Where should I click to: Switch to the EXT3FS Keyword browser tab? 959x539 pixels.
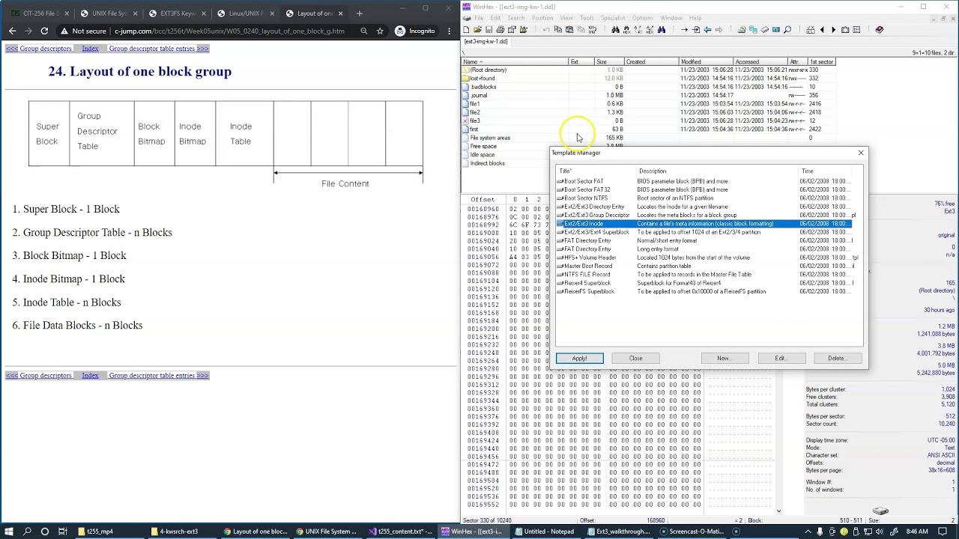[x=176, y=13]
